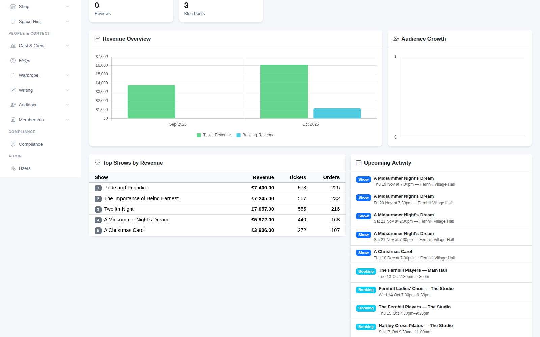Click the green Ticket Revenue legend swatch
The image size is (540, 337).
(199, 135)
